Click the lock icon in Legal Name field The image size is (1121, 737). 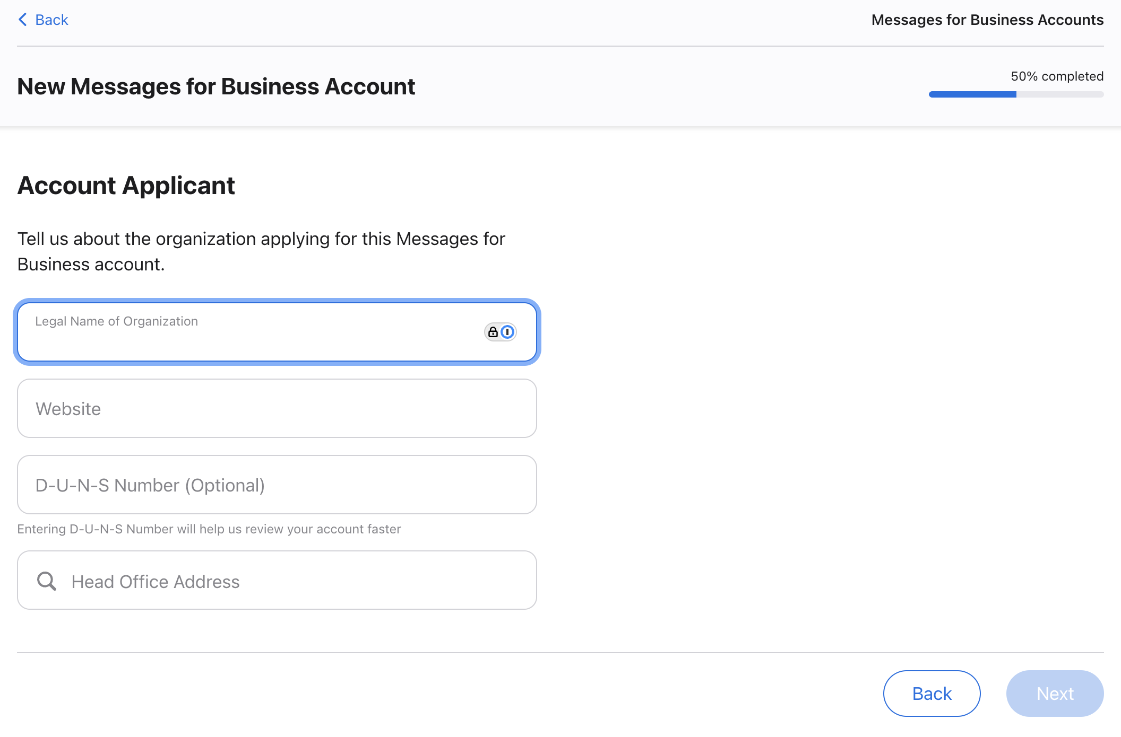(493, 332)
